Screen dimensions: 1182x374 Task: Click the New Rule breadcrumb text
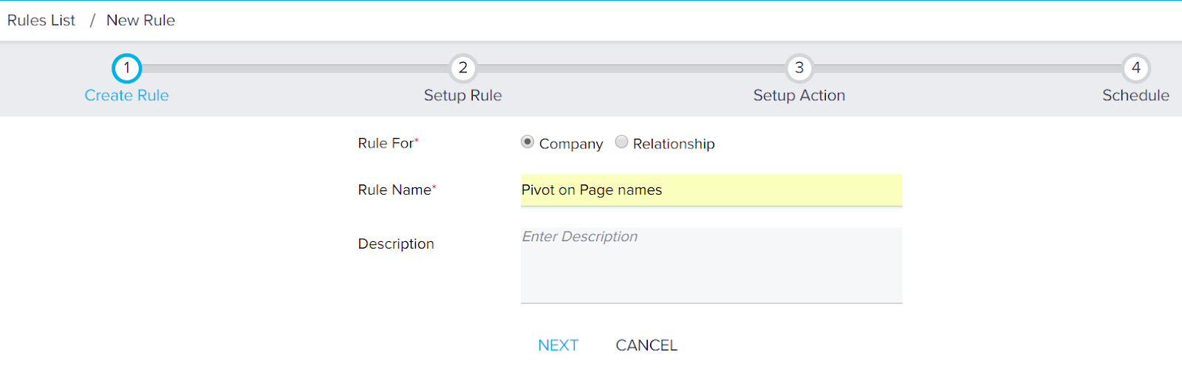(x=140, y=21)
